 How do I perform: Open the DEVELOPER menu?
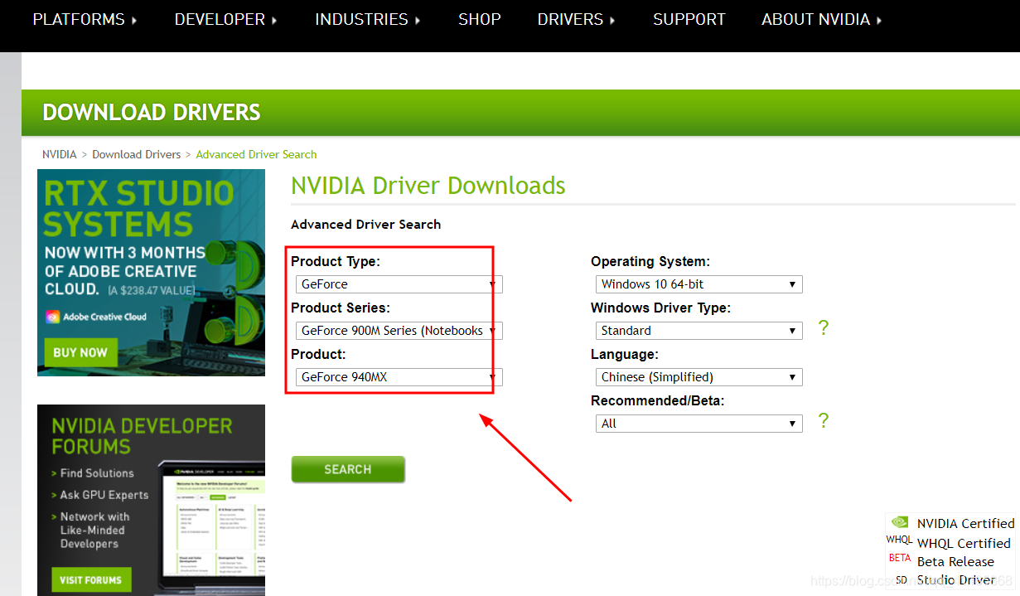[x=225, y=19]
